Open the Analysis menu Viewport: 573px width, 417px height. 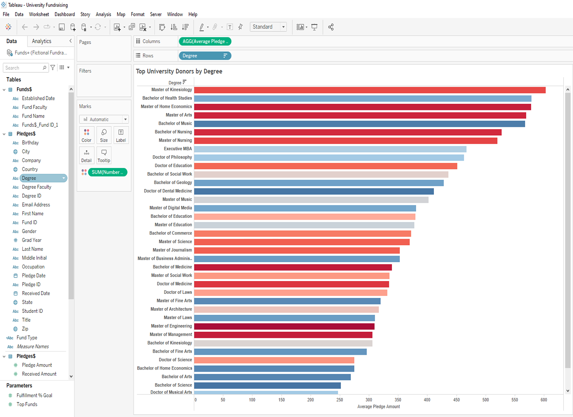tap(103, 14)
